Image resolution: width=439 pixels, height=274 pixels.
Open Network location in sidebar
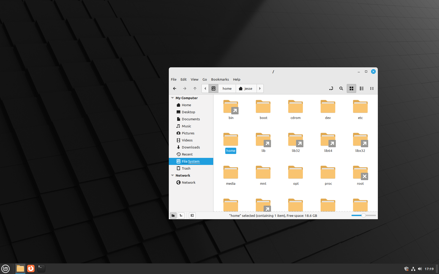click(x=191, y=182)
